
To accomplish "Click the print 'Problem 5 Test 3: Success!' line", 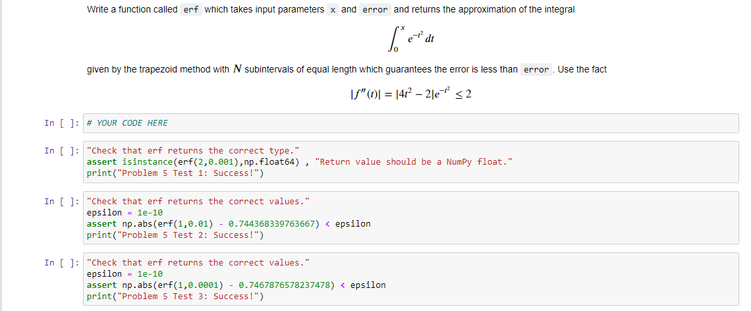I will pos(175,297).
